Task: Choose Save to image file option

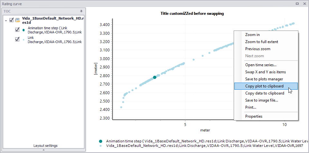Action: pyautogui.click(x=261, y=100)
